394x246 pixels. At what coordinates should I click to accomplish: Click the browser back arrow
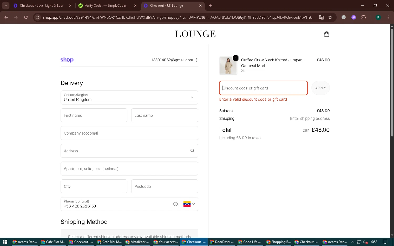6,17
